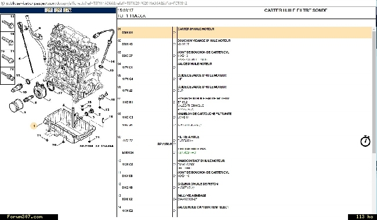Image resolution: width=377 pixels, height=220 pixels.
Task: Select the bolt thumbnail labeled 70 71
Action: 8,58
